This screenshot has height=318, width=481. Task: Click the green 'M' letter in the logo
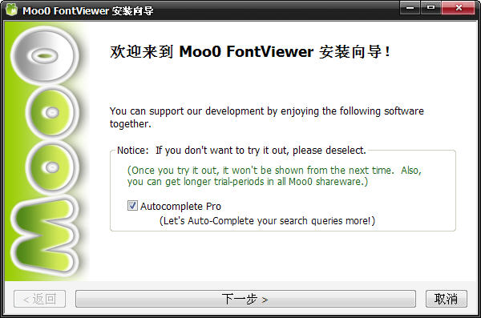click(x=44, y=235)
